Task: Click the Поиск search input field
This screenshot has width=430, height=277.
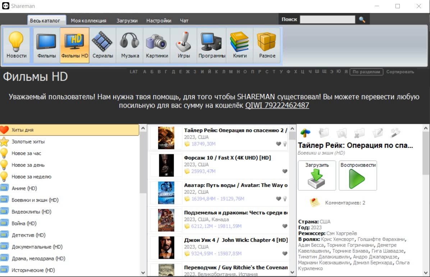Action: [x=328, y=19]
